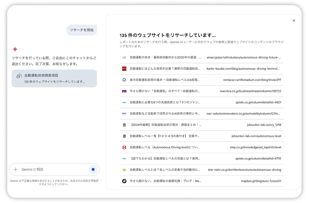This screenshot has height=203, width=309.
Task: Click the macnica.co.jp purple favicon
Action: coord(124,91)
